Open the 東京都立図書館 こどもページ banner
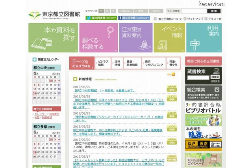The image size is (252, 168). pyautogui.click(x=203, y=160)
